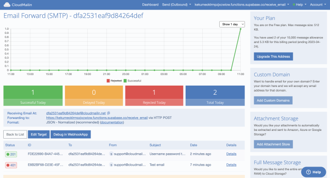
Task: Click the last green data point on chart
Action: [x=240, y=29]
